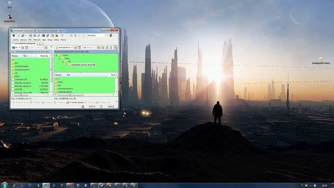The height and width of the screenshot is (188, 334).
Task: Open the teamspeak3 folder on desktop
Action: (321, 61)
